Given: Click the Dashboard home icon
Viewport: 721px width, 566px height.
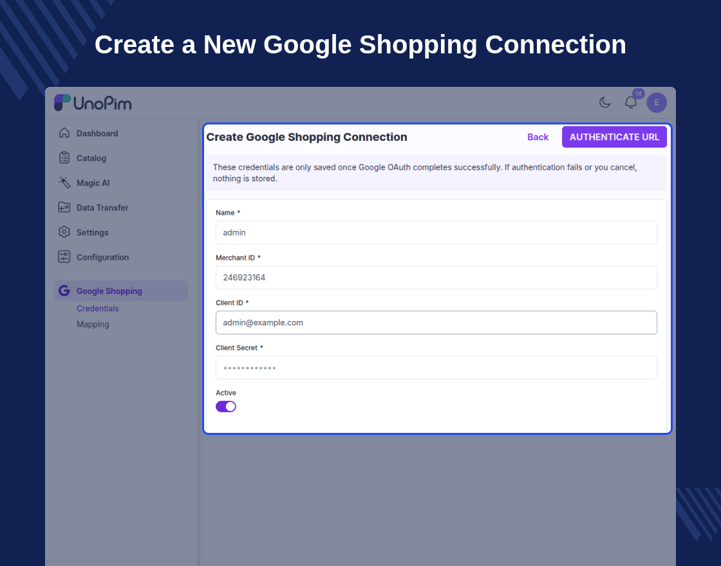Looking at the screenshot, I should [x=64, y=133].
